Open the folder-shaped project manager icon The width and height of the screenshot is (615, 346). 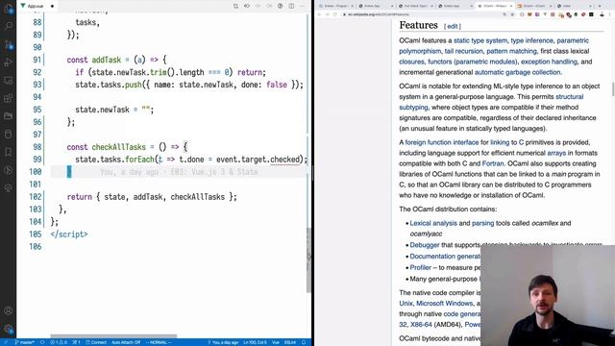(9, 116)
